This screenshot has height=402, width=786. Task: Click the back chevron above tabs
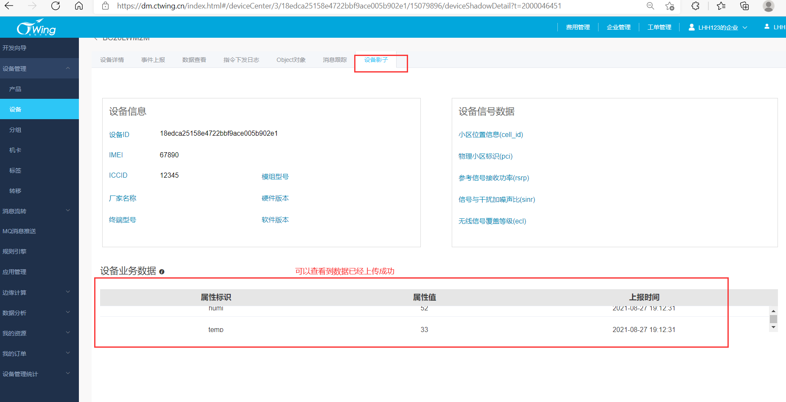point(96,39)
